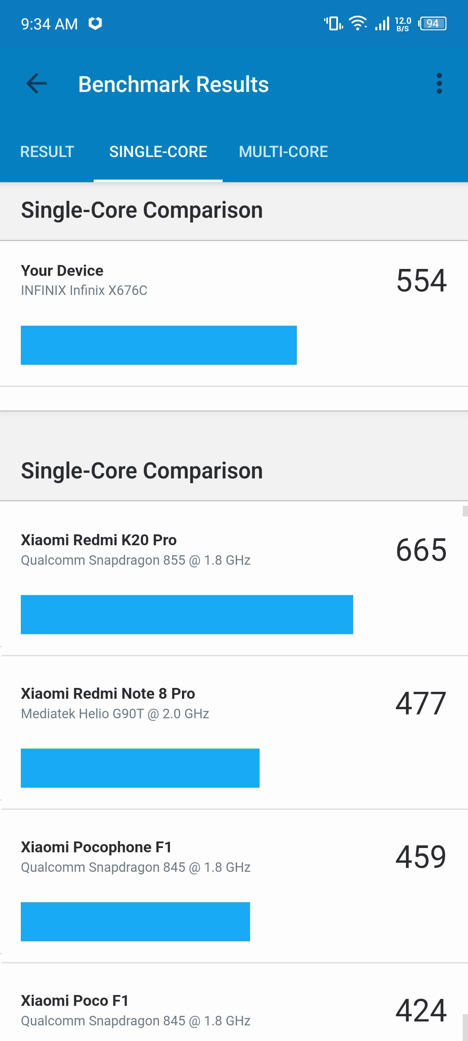The height and width of the screenshot is (1041, 468).
Task: Tap the Wi-Fi status icon
Action: pyautogui.click(x=358, y=23)
